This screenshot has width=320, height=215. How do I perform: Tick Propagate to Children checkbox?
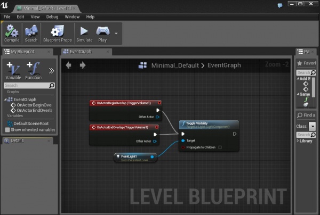click(x=220, y=147)
